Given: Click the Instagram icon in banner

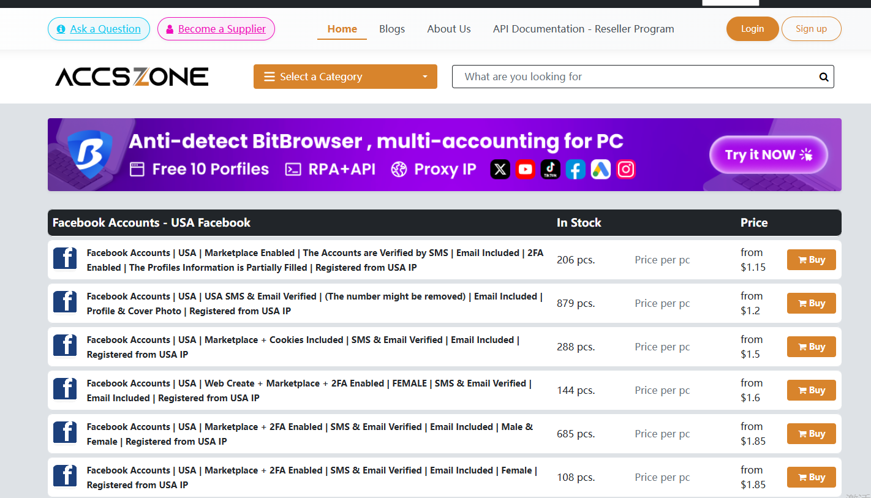Looking at the screenshot, I should 626,169.
